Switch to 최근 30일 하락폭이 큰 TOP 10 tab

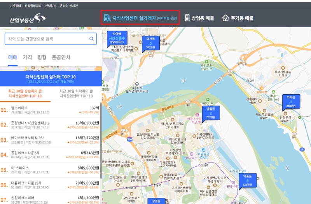(76, 93)
